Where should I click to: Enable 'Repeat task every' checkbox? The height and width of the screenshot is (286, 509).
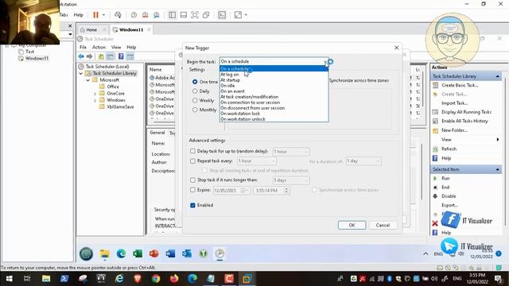(192, 160)
